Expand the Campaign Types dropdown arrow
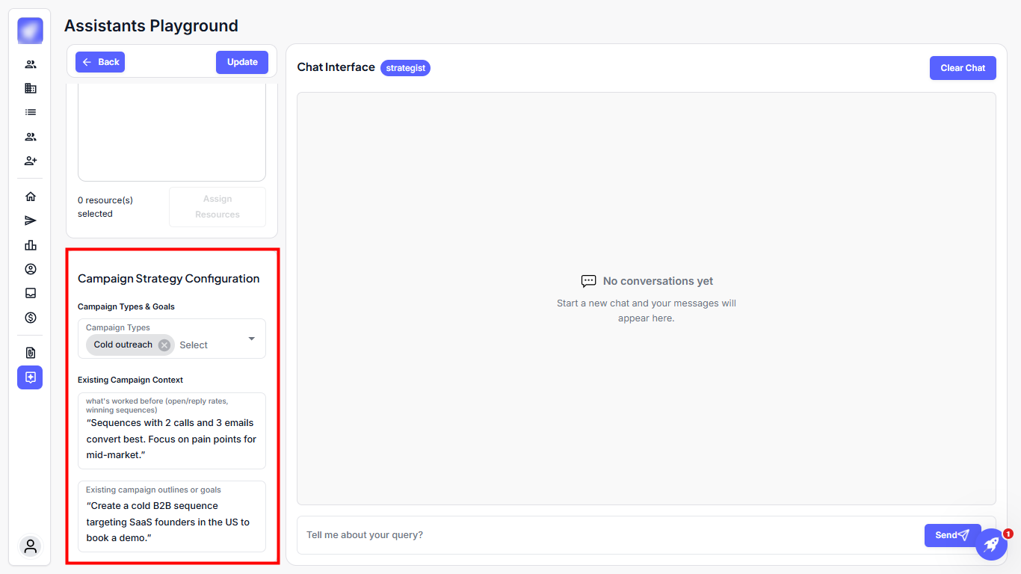 click(x=252, y=339)
